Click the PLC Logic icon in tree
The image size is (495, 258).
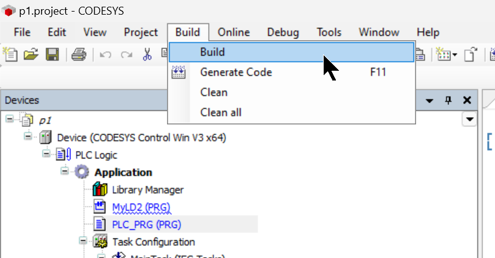64,155
